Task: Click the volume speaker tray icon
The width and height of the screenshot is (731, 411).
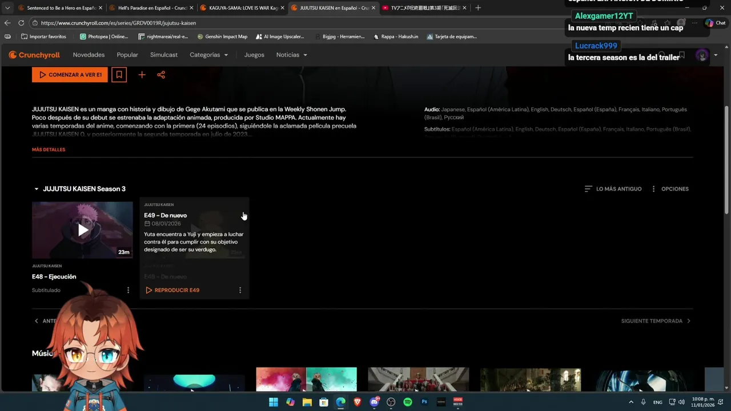Action: point(681,402)
